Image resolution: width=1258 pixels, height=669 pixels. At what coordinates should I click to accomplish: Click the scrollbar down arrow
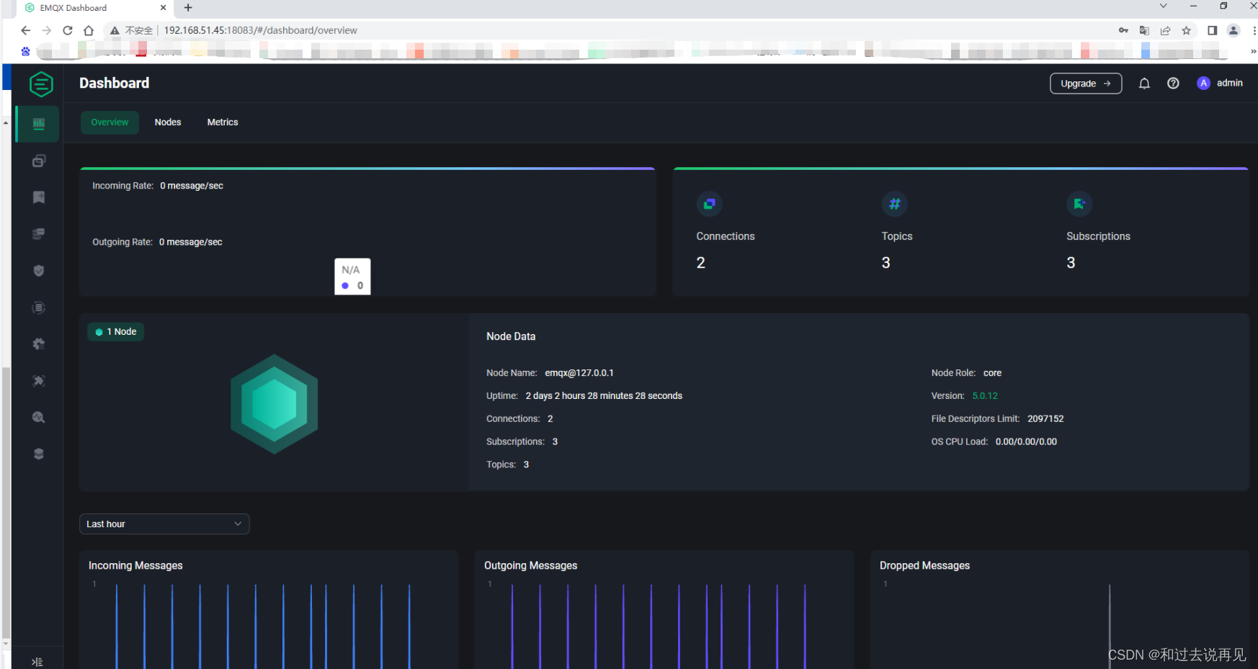tap(6, 643)
